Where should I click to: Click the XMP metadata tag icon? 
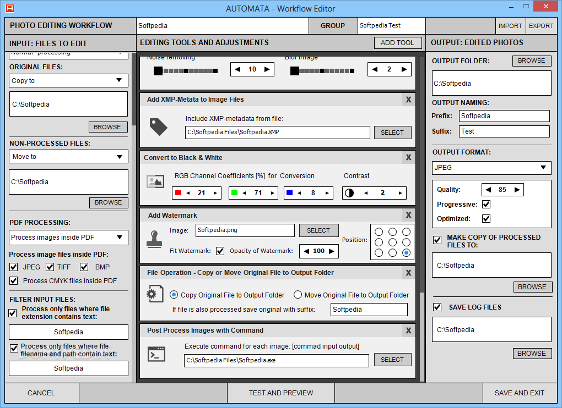click(x=159, y=126)
